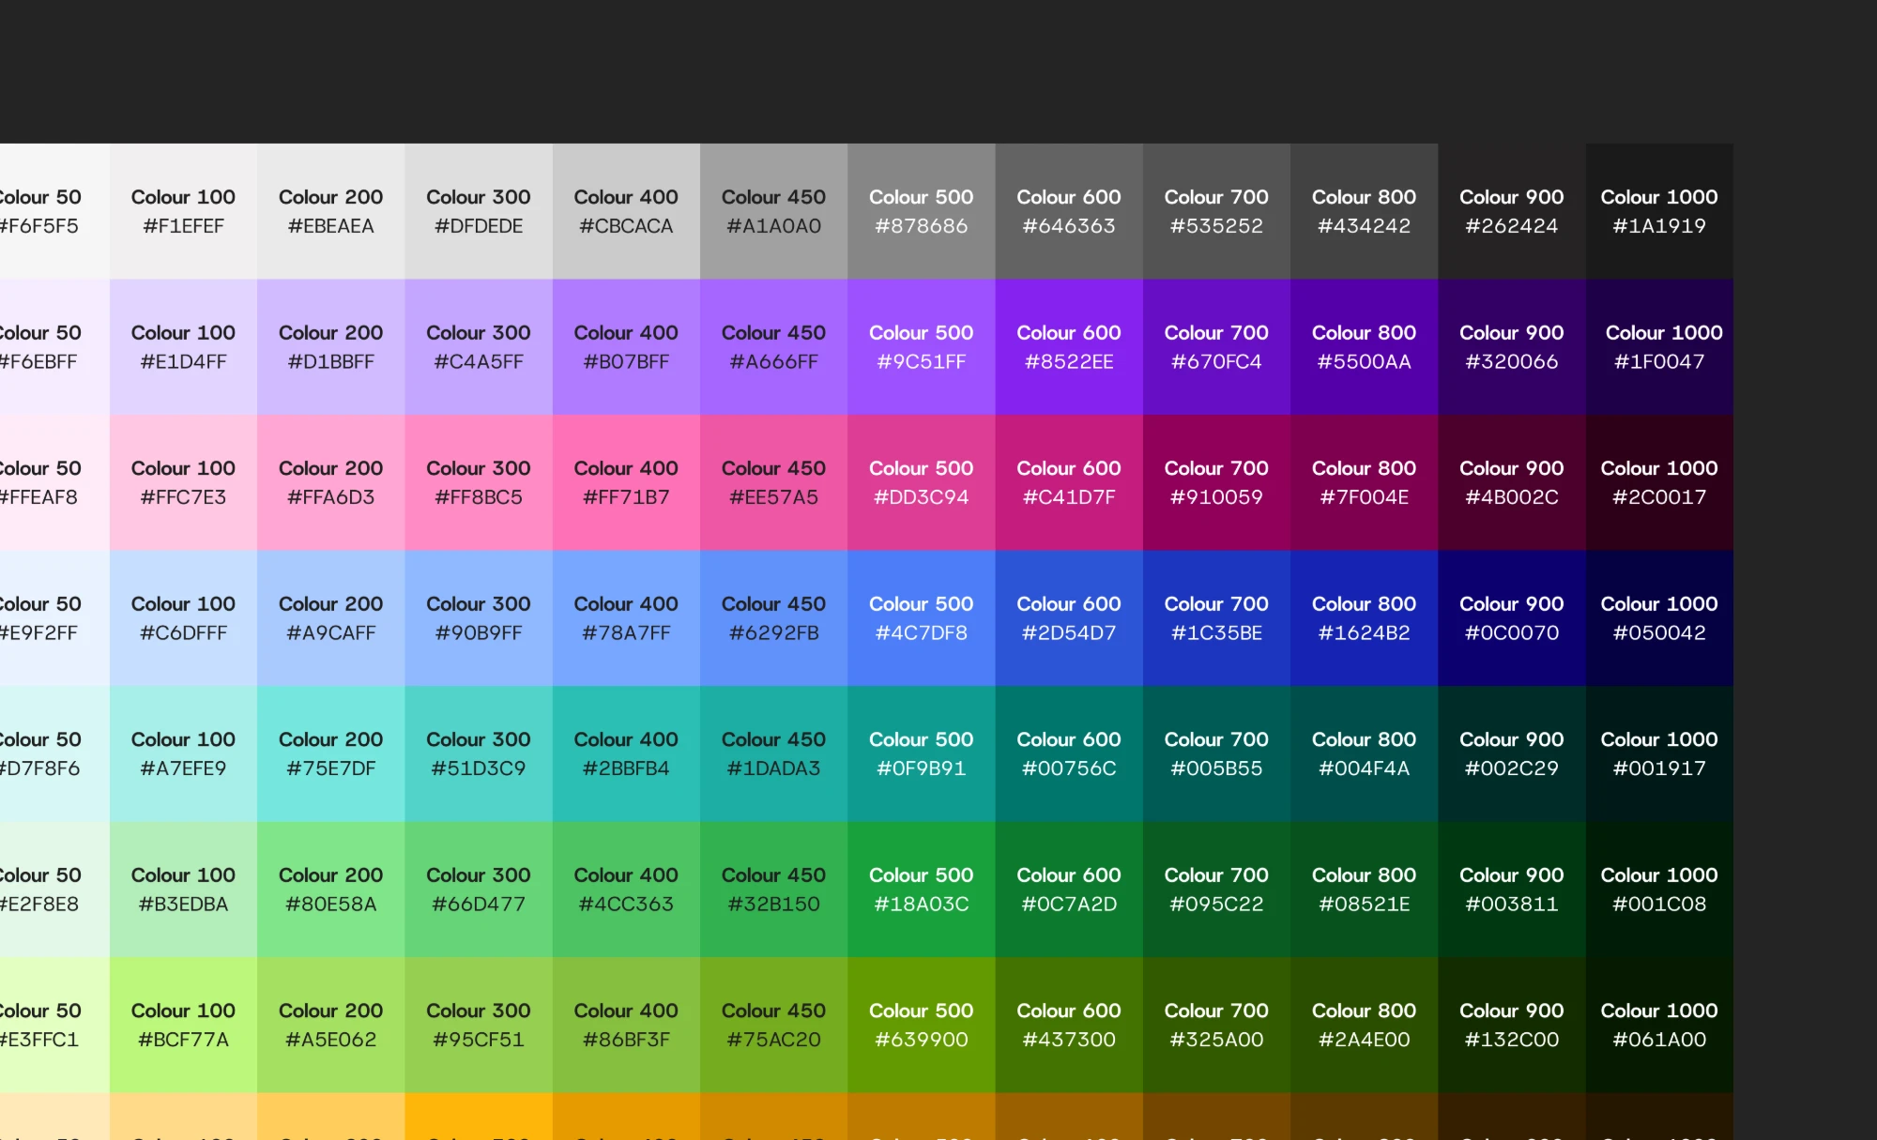This screenshot has height=1140, width=1877.
Task: Select light blue swatch #C6DFFF
Action: tap(183, 618)
